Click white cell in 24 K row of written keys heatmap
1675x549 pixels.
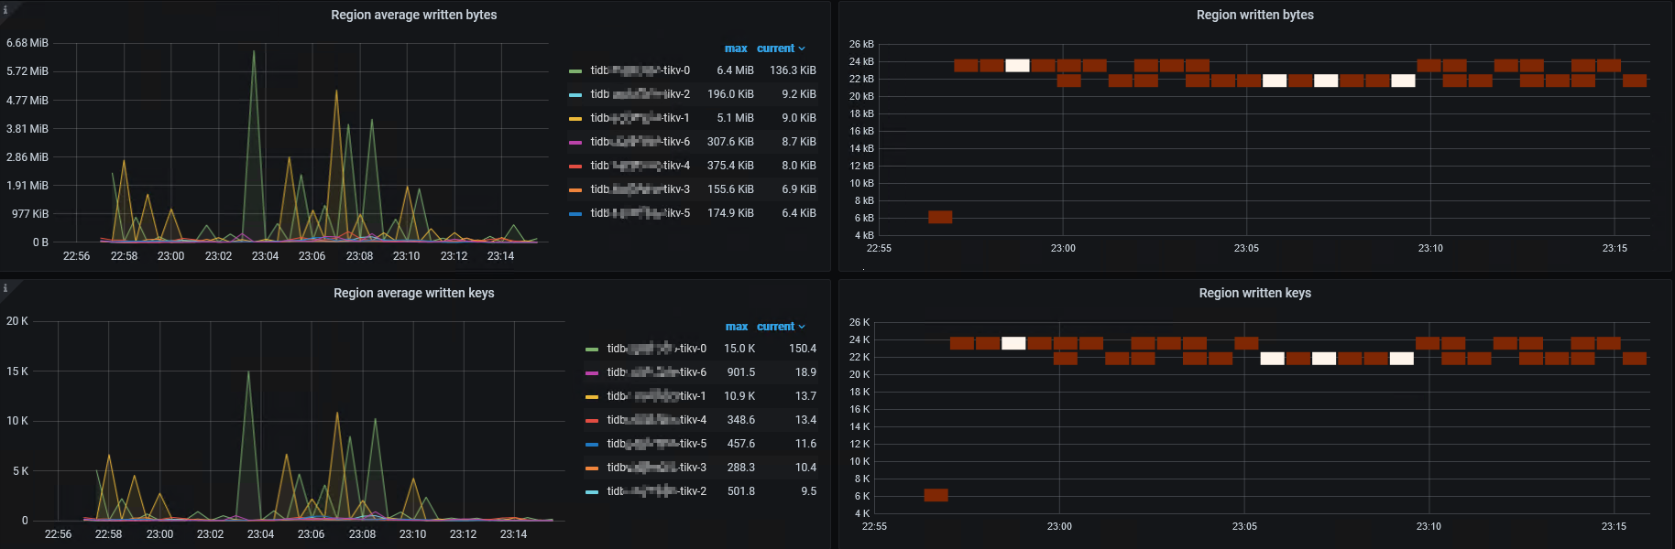click(1013, 343)
